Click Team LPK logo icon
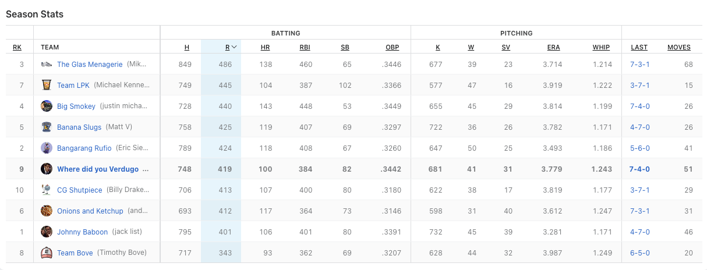Image resolution: width=707 pixels, height=270 pixels. [47, 86]
